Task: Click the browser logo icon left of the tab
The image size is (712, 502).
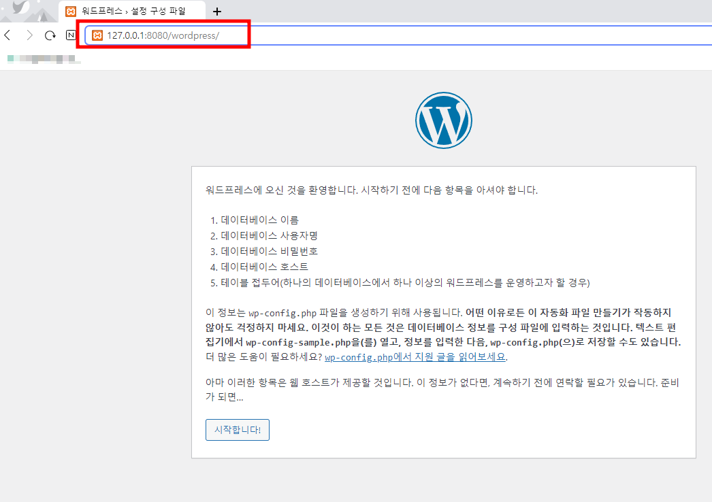Action: 21,8
